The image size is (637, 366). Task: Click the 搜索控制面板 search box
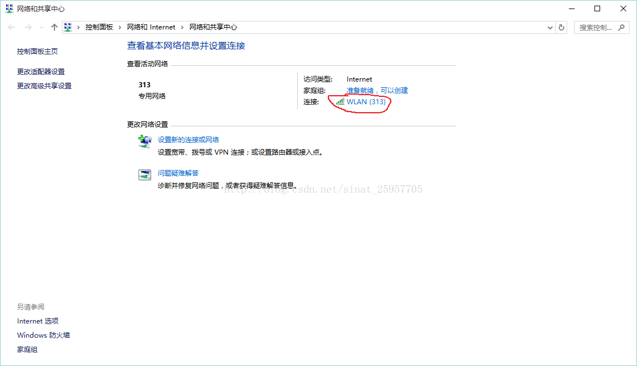[x=597, y=27]
